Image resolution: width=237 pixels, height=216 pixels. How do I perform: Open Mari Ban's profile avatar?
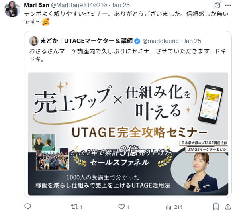(12, 9)
